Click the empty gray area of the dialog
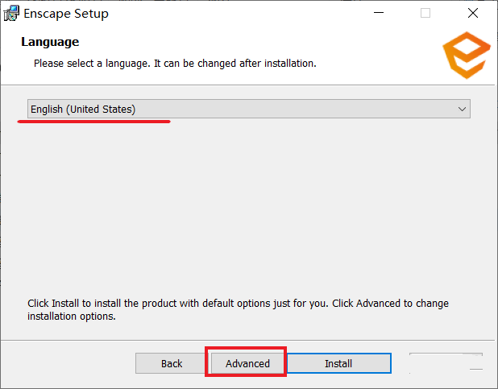The image size is (498, 389). (247, 206)
